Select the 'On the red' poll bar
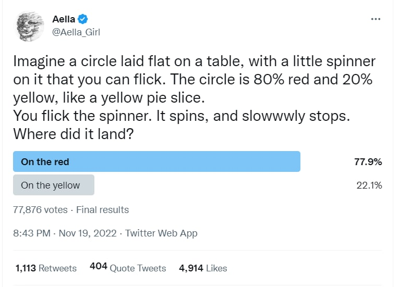 point(156,161)
